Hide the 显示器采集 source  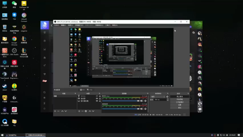pyautogui.click(x=97, y=101)
